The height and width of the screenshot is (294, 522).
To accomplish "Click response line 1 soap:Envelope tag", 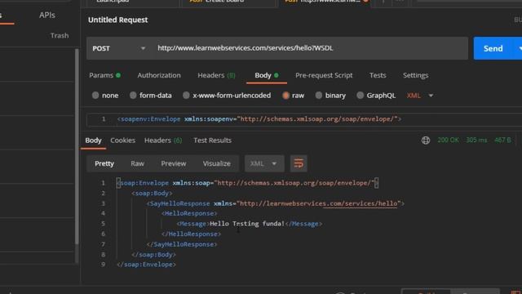I will click(x=247, y=183).
